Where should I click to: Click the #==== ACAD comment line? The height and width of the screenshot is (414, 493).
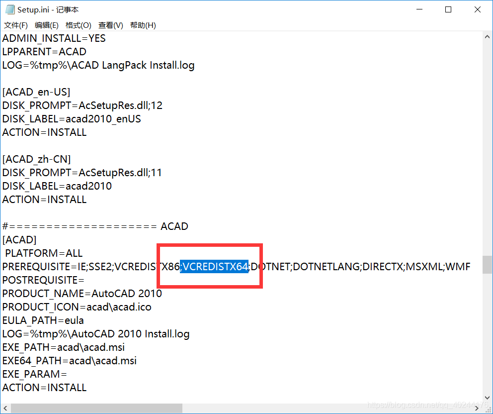click(x=95, y=226)
